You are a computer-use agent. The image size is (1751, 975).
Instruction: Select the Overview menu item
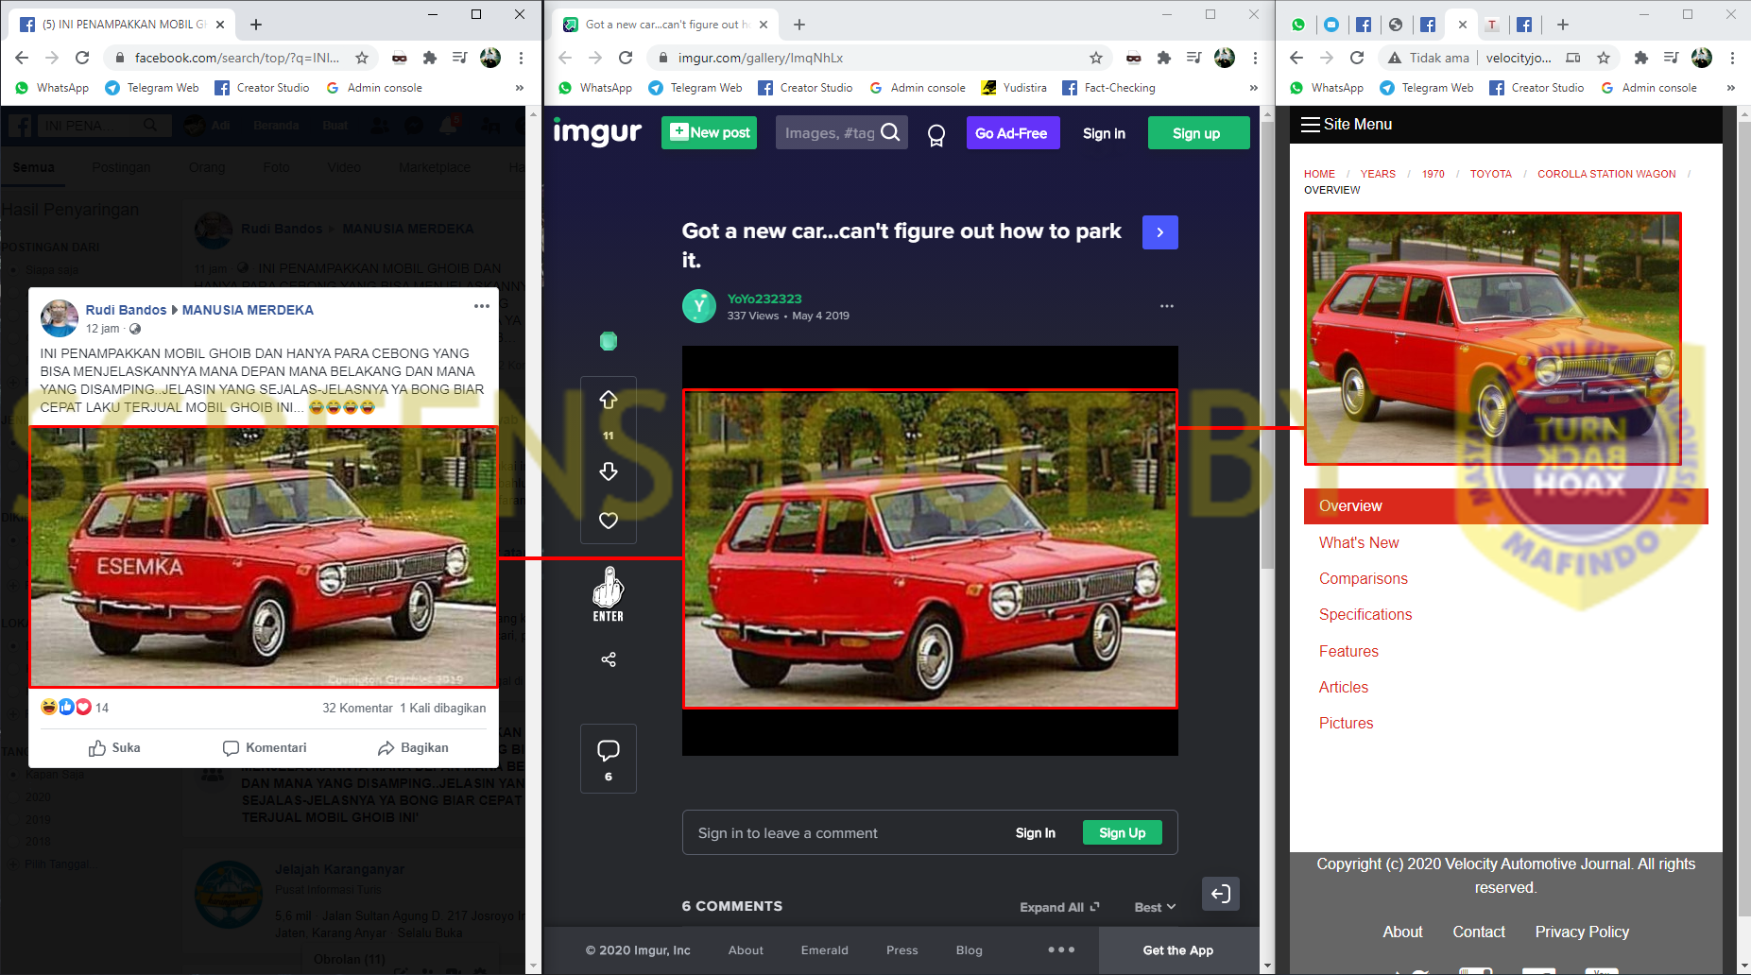(x=1505, y=506)
